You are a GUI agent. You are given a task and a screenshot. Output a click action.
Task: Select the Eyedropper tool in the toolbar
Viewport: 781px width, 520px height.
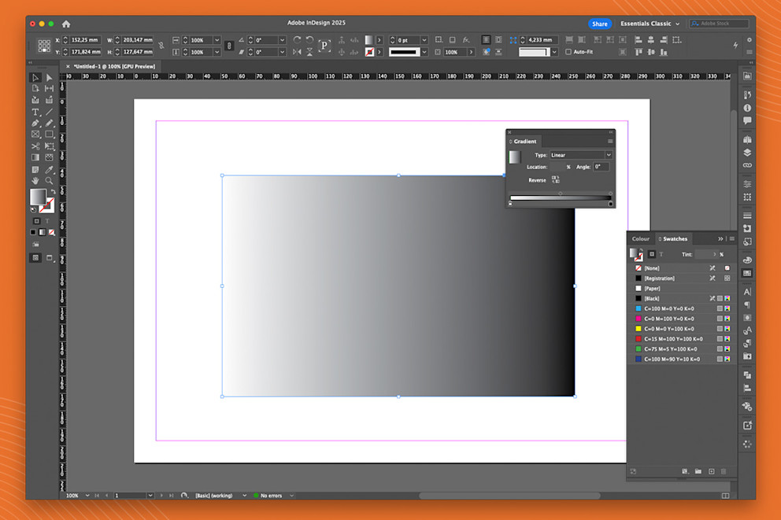pyautogui.click(x=49, y=168)
